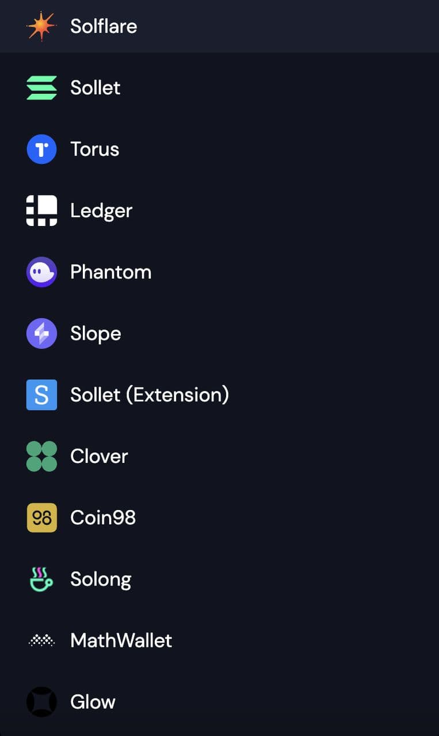439x736 pixels.
Task: Click the blue Sollet Extension S icon
Action: tap(41, 395)
